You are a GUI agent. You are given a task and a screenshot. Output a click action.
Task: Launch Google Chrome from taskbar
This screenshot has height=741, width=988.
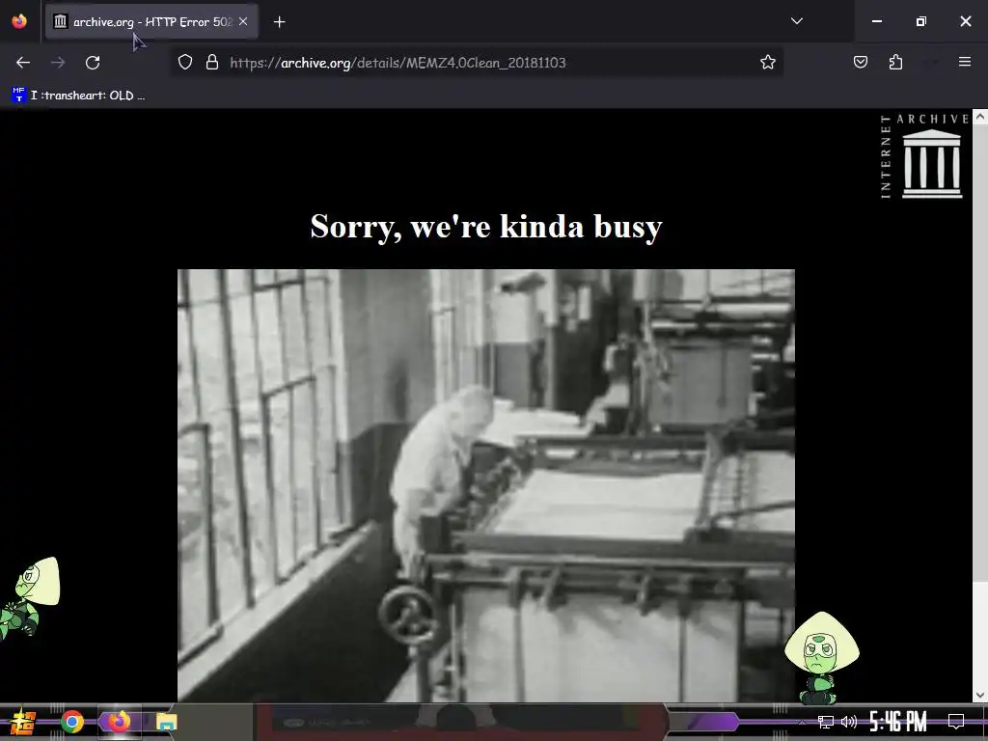tap(72, 722)
